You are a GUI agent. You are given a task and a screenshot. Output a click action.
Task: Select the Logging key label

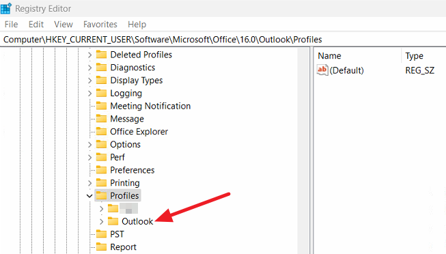coord(126,94)
